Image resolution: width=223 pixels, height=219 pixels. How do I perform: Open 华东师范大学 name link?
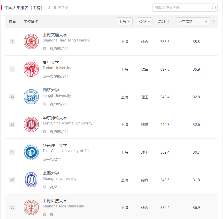(x=55, y=118)
